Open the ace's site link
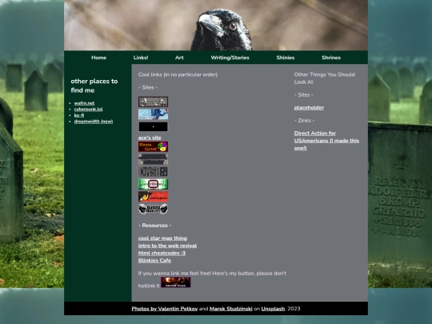This screenshot has width=432, height=324. pyautogui.click(x=150, y=138)
